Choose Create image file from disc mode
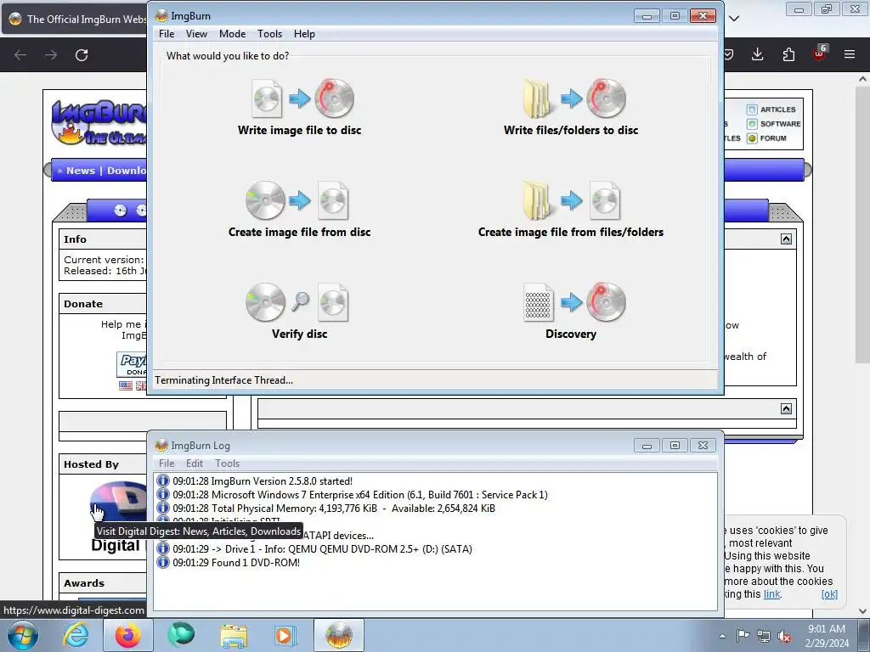 300,210
